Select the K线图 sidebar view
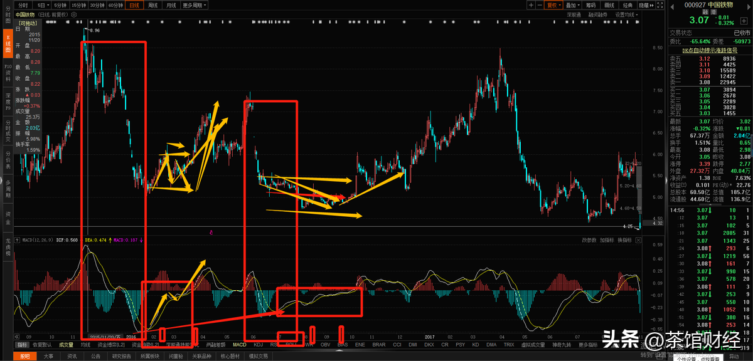Image resolution: width=753 pixels, height=361 pixels. point(7,44)
